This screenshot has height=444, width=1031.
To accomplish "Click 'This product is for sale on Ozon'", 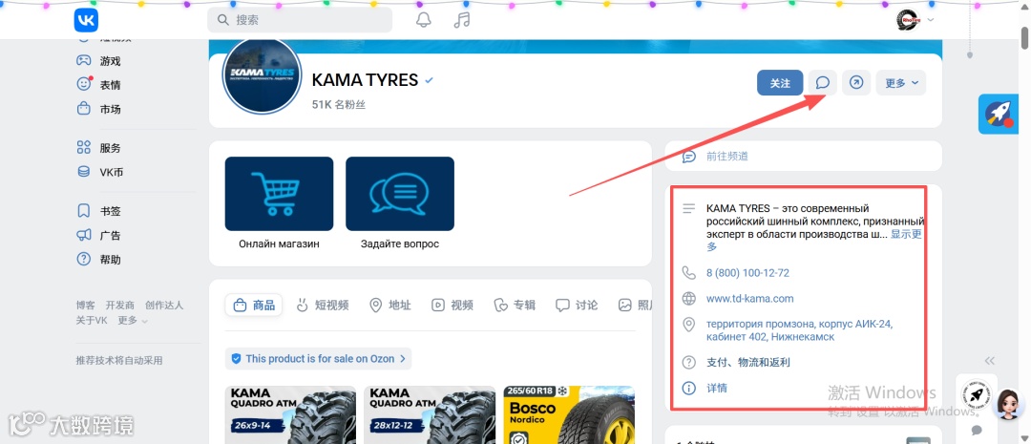I will pyautogui.click(x=318, y=358).
